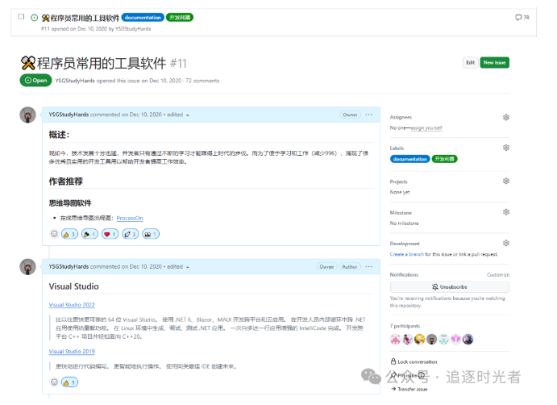Open the Visual Studio 2022 link
Screen dimensions: 557x405
click(x=72, y=305)
